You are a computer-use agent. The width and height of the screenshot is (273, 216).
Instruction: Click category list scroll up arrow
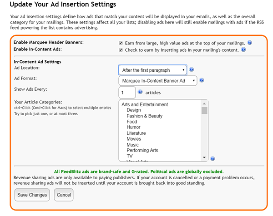point(204,103)
